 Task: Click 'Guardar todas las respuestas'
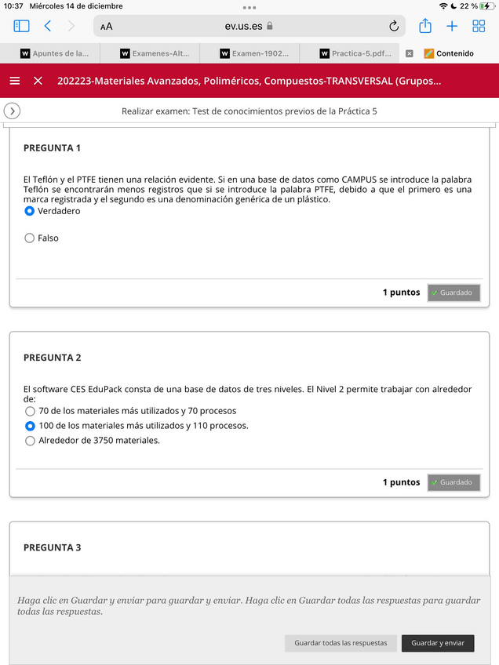(x=341, y=643)
